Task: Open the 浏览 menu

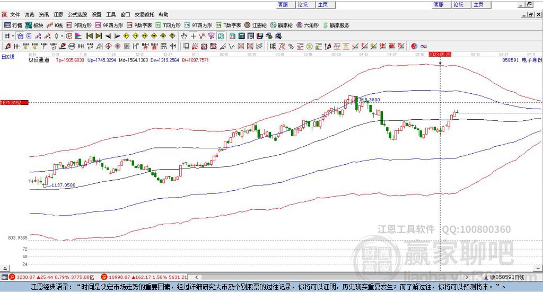Action: coord(30,14)
